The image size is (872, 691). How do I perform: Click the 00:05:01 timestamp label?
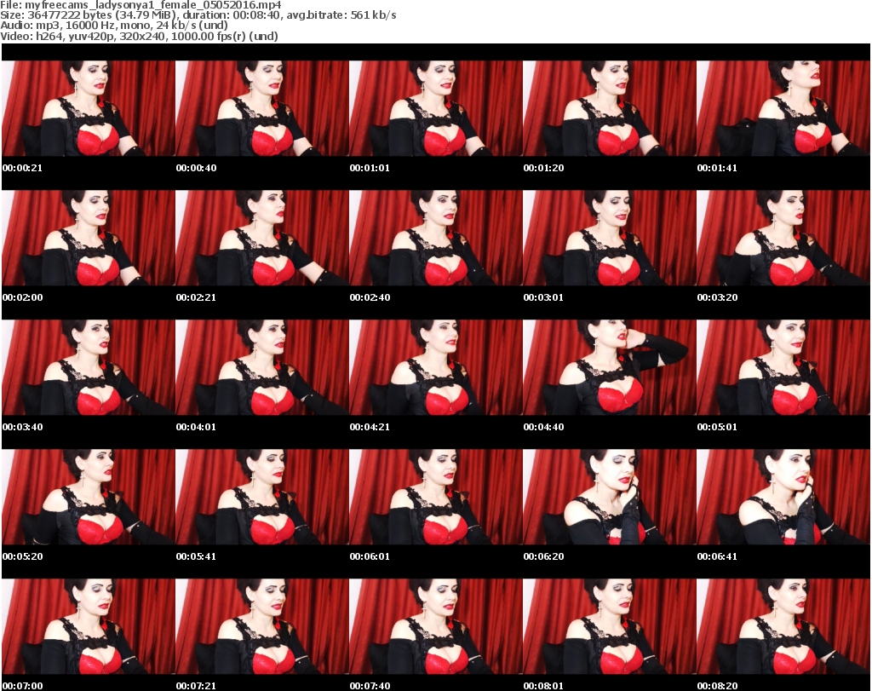tap(717, 427)
